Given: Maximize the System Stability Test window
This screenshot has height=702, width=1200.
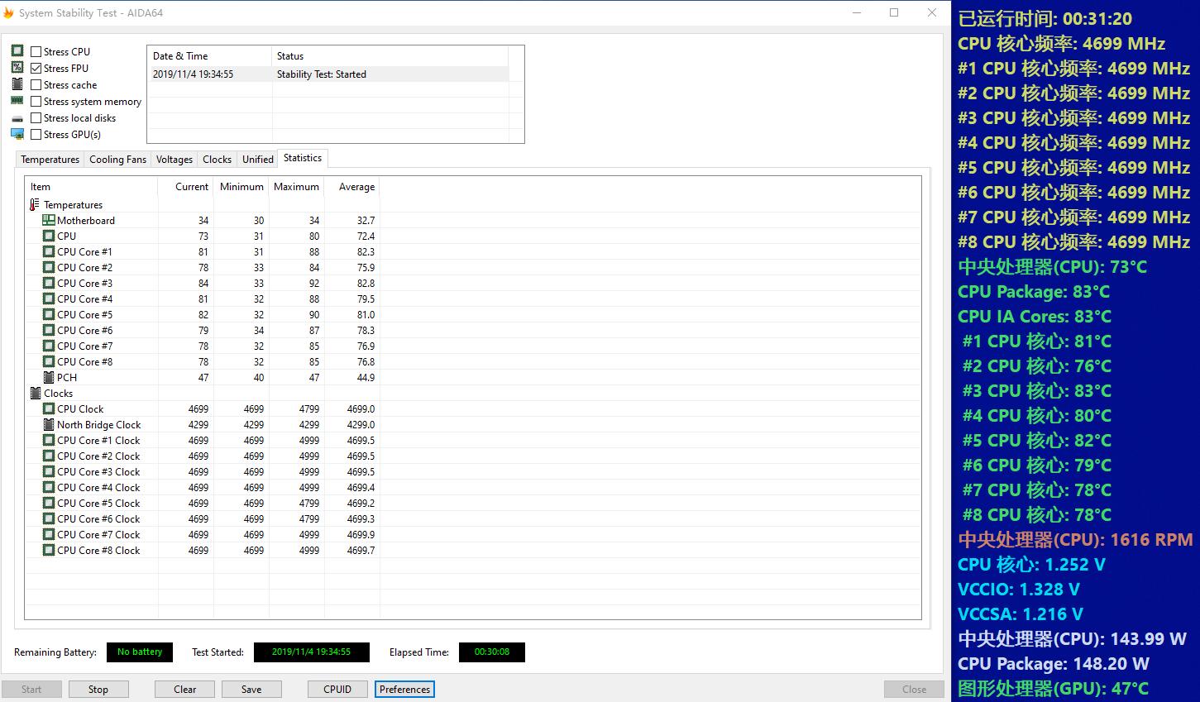Looking at the screenshot, I should pos(894,12).
